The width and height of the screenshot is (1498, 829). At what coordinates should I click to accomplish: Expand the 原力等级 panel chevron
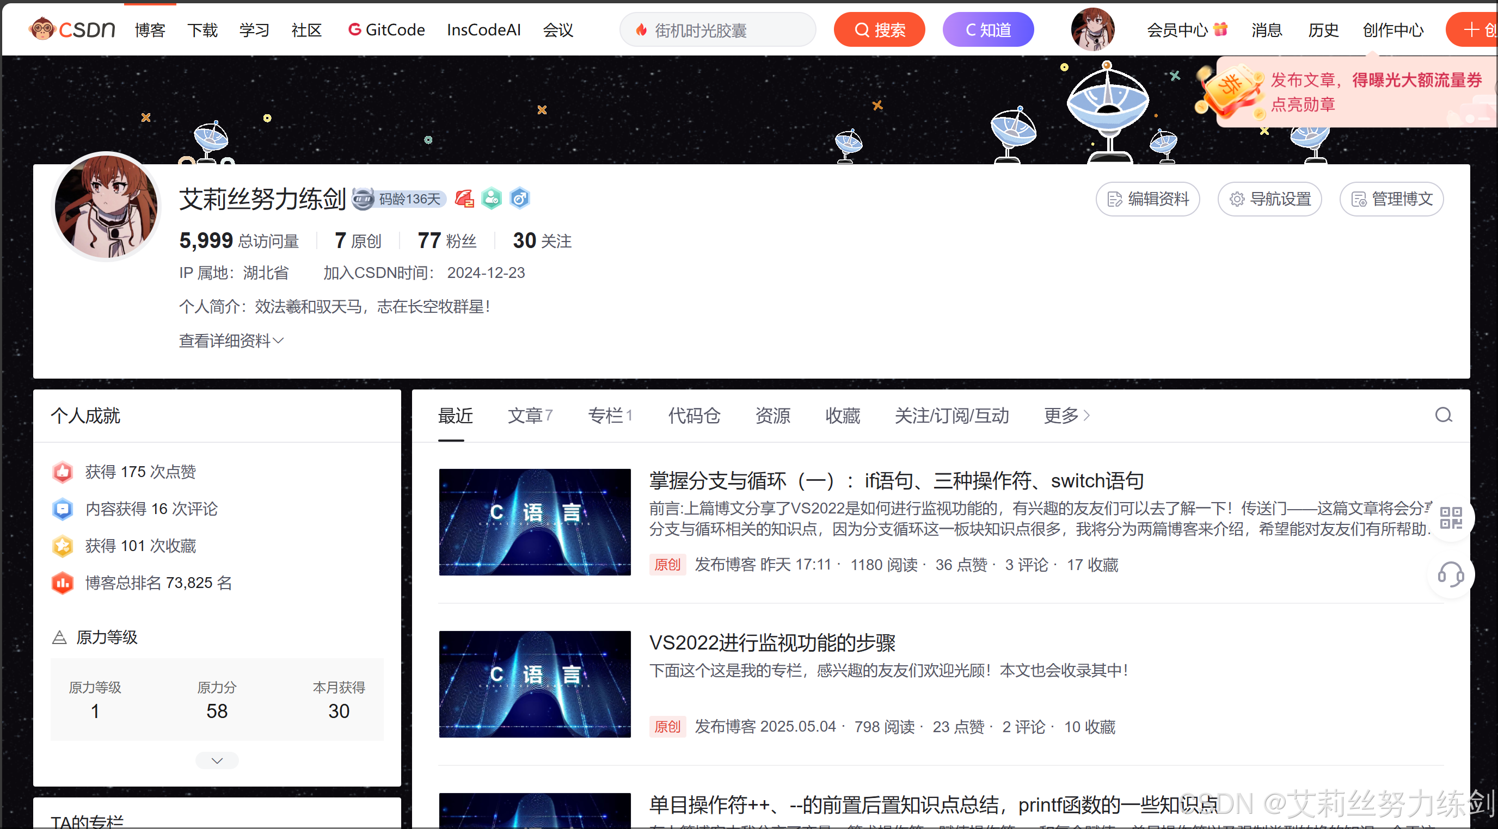pyautogui.click(x=217, y=760)
